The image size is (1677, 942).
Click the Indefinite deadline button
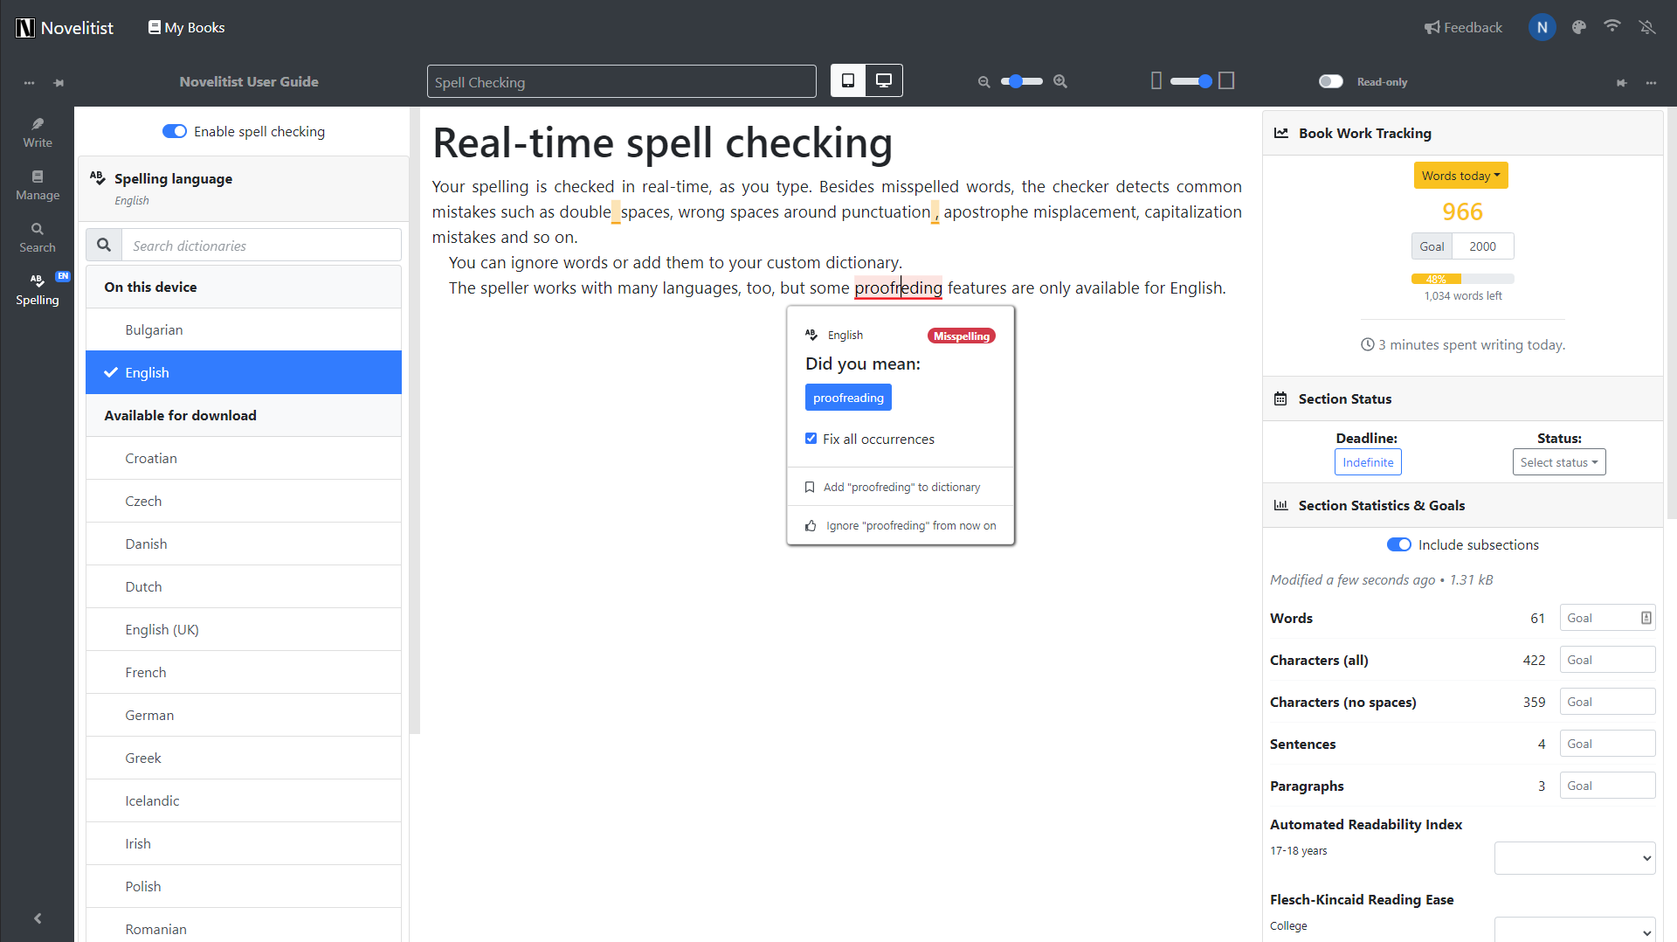(x=1368, y=462)
